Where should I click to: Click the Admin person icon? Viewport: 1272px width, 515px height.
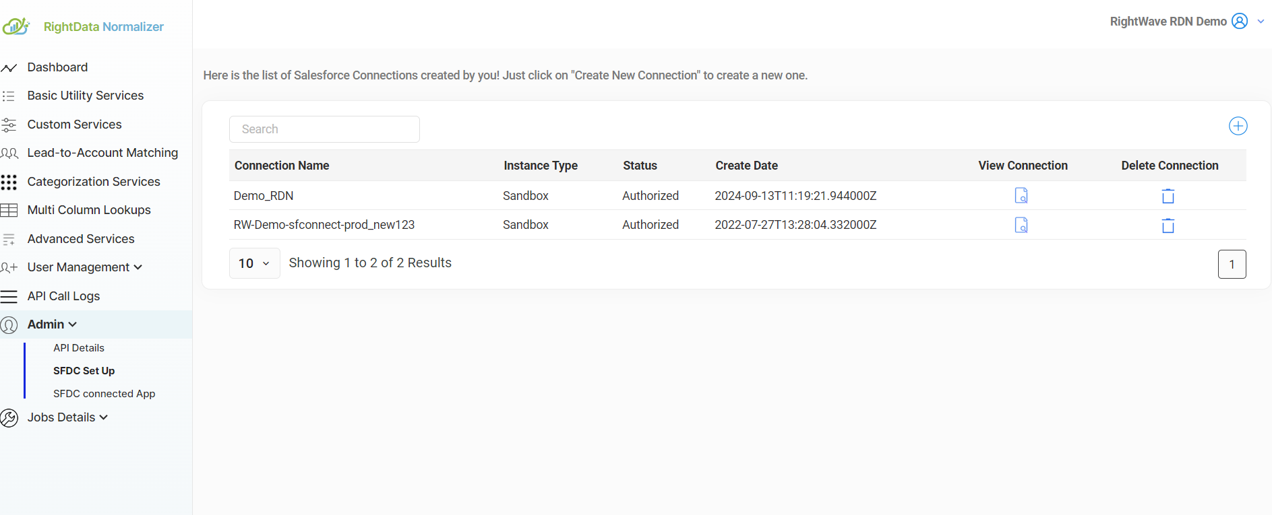[9, 325]
